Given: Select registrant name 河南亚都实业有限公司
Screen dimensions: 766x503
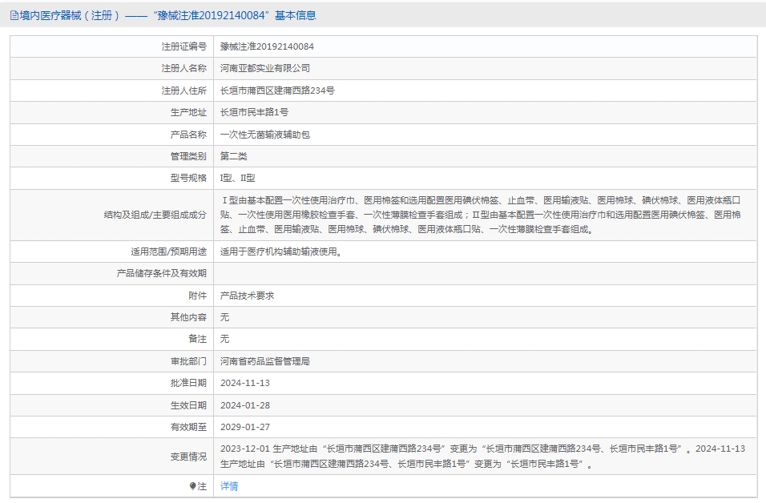Looking at the screenshot, I should [264, 68].
